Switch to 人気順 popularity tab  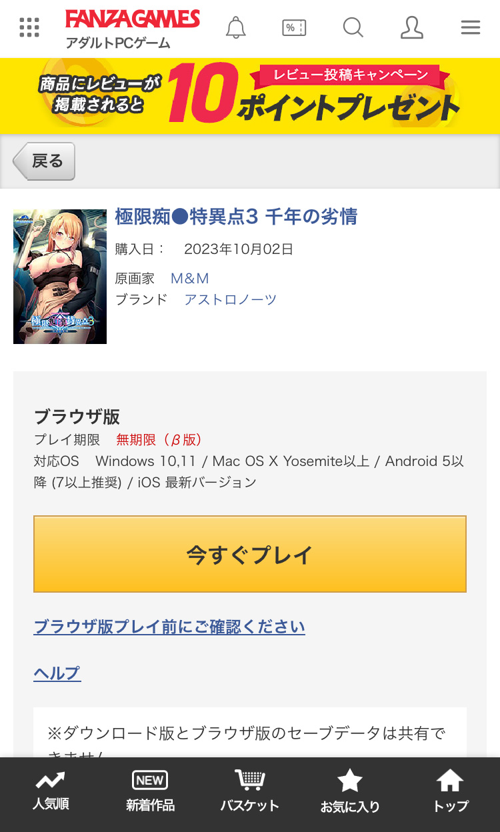(x=51, y=792)
